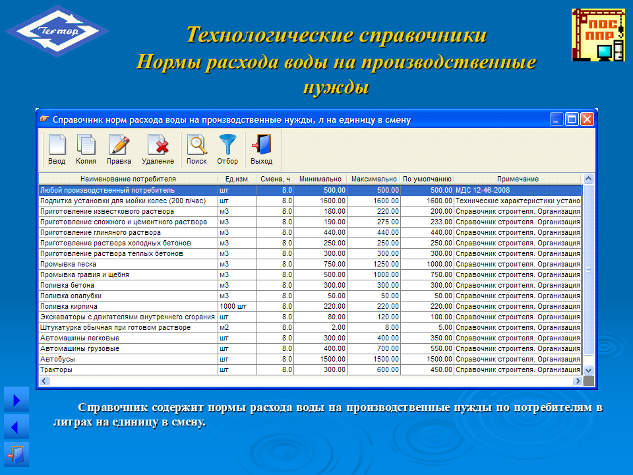Click the Минимально column header
The image size is (633, 475).
tap(320, 179)
